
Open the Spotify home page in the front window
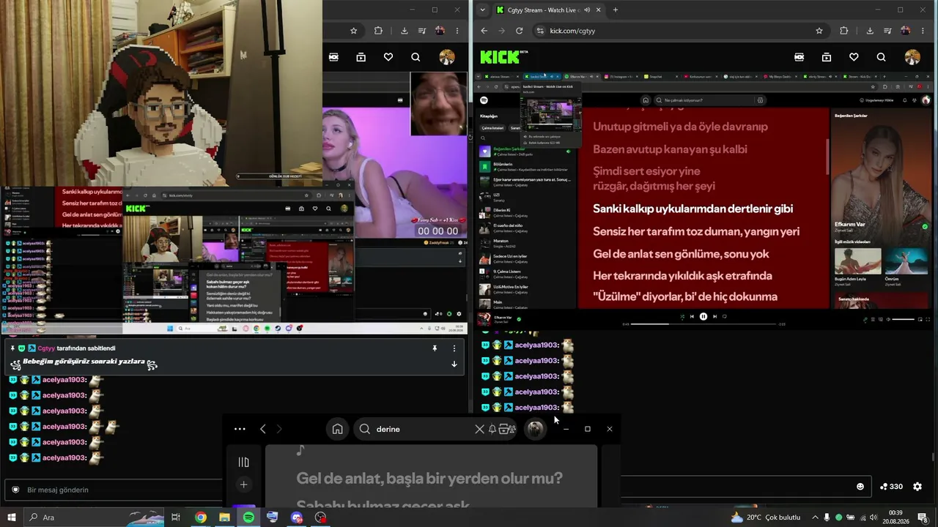337,429
